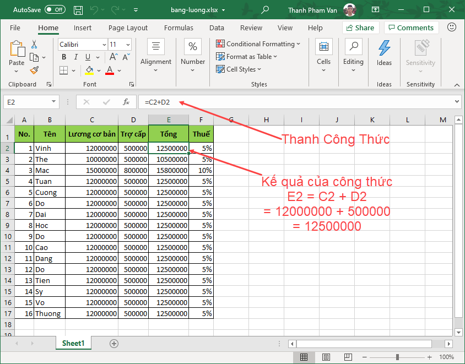Open the search magnifier in title bar
Image resolution: width=465 pixels, height=364 pixels.
[264, 10]
